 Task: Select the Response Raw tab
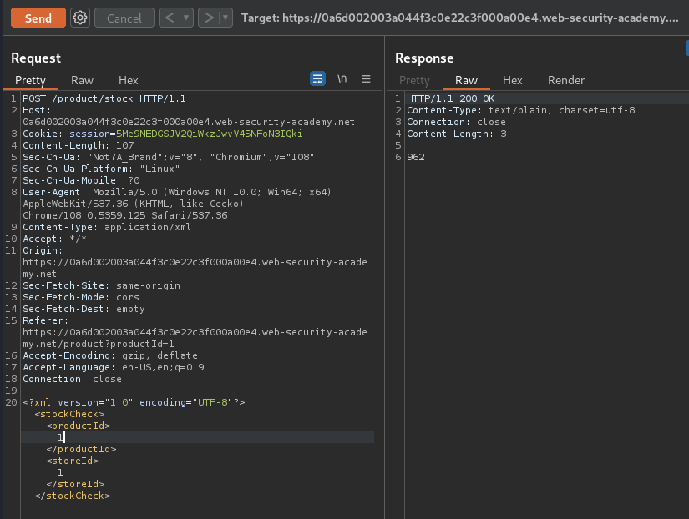pos(466,80)
